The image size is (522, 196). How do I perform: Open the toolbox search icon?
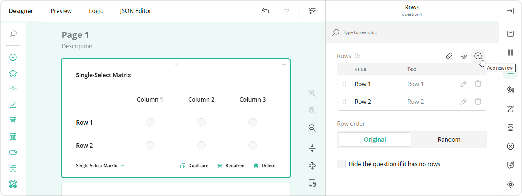tap(13, 34)
